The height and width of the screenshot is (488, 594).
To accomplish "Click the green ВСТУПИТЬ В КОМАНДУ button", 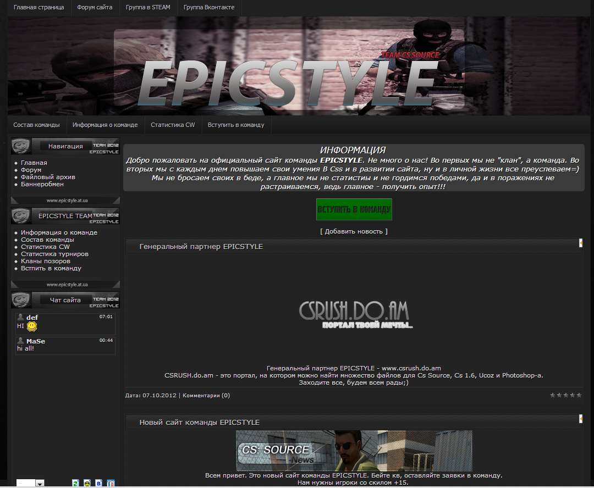I will tap(354, 209).
